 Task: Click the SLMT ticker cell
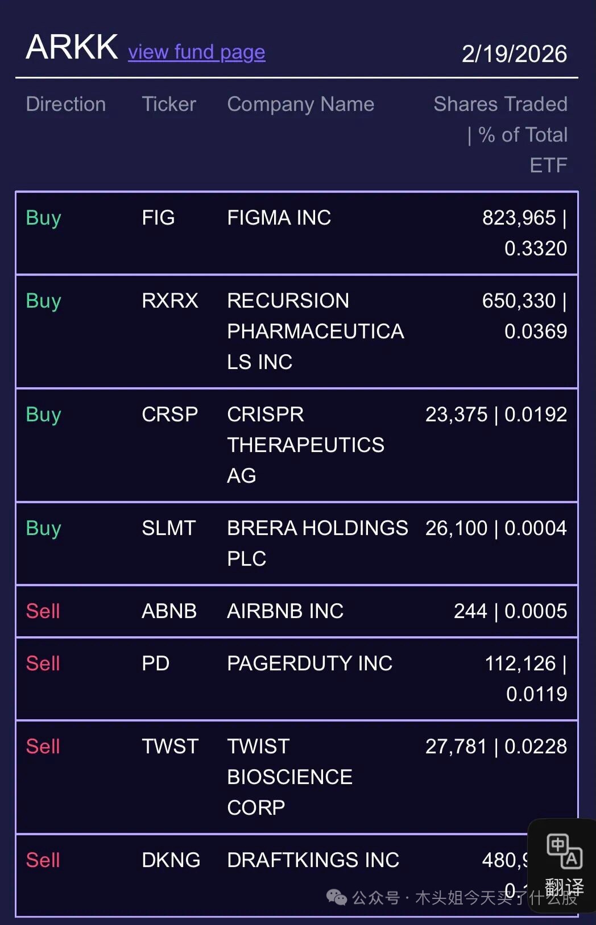tap(169, 528)
